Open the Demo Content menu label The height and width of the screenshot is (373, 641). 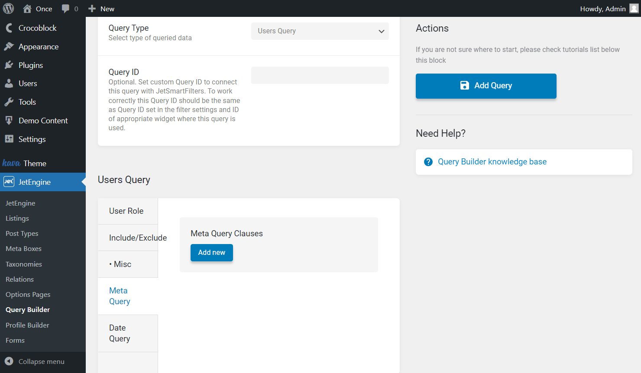43,121
